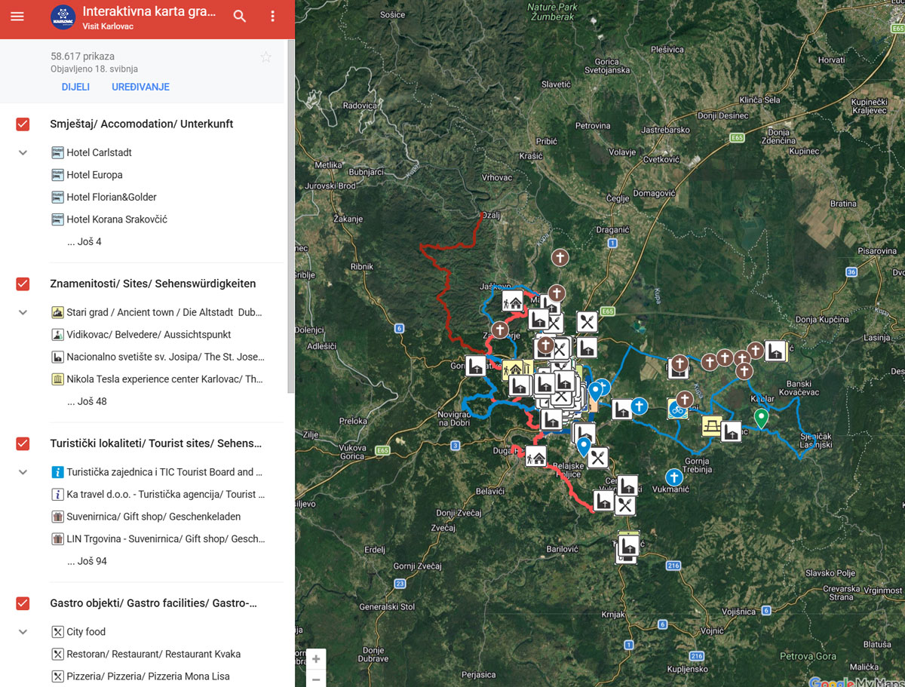
Task: Uncheck the Smještaj/Accomodation layer checkbox
Action: coord(23,124)
